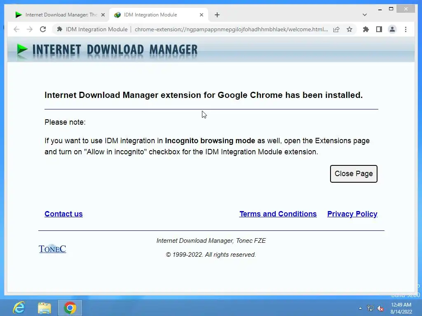Show hidden system tray icons

(360, 308)
